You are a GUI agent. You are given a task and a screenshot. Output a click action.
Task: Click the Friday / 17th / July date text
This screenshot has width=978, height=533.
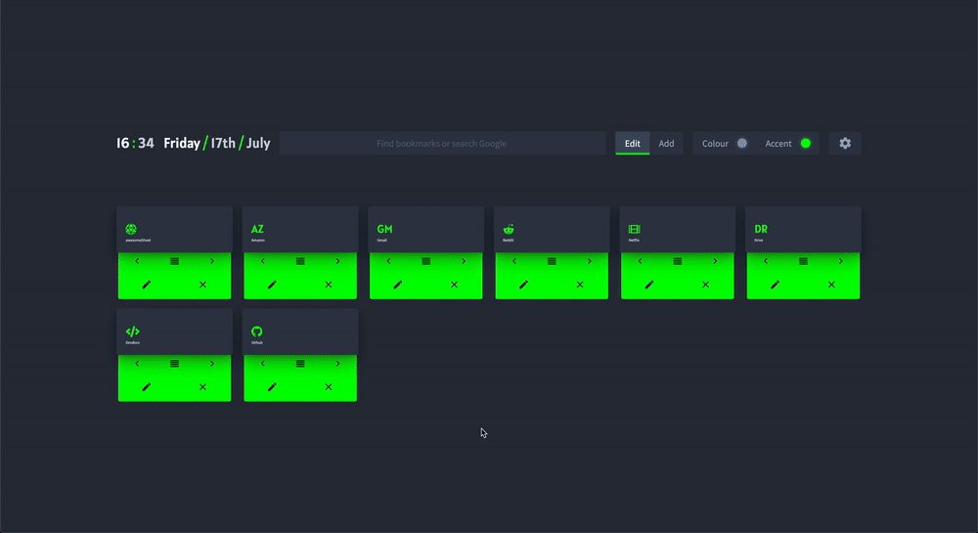[x=217, y=144]
